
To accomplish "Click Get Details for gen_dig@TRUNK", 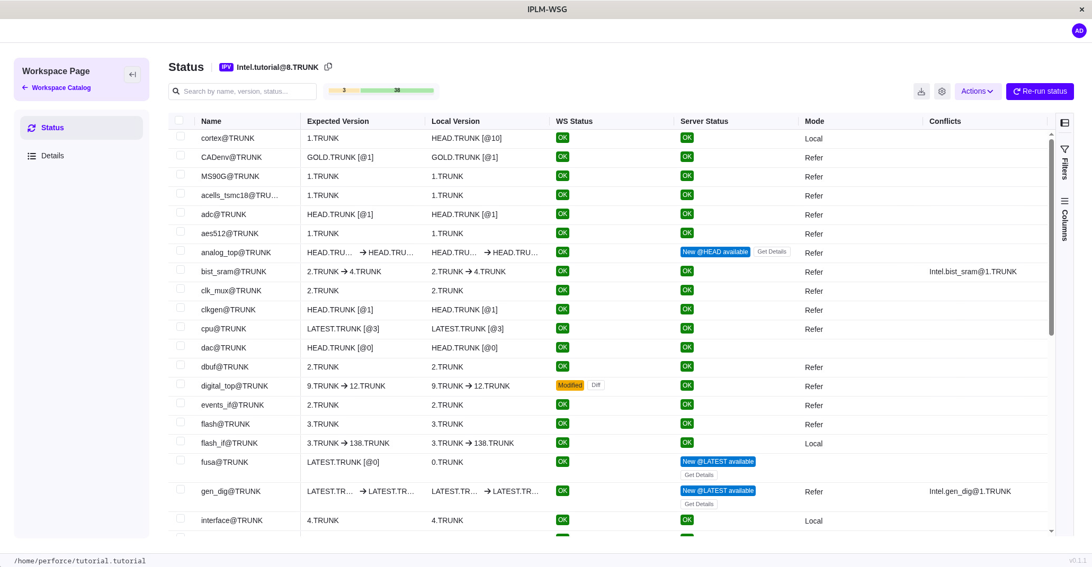I will [x=699, y=505].
